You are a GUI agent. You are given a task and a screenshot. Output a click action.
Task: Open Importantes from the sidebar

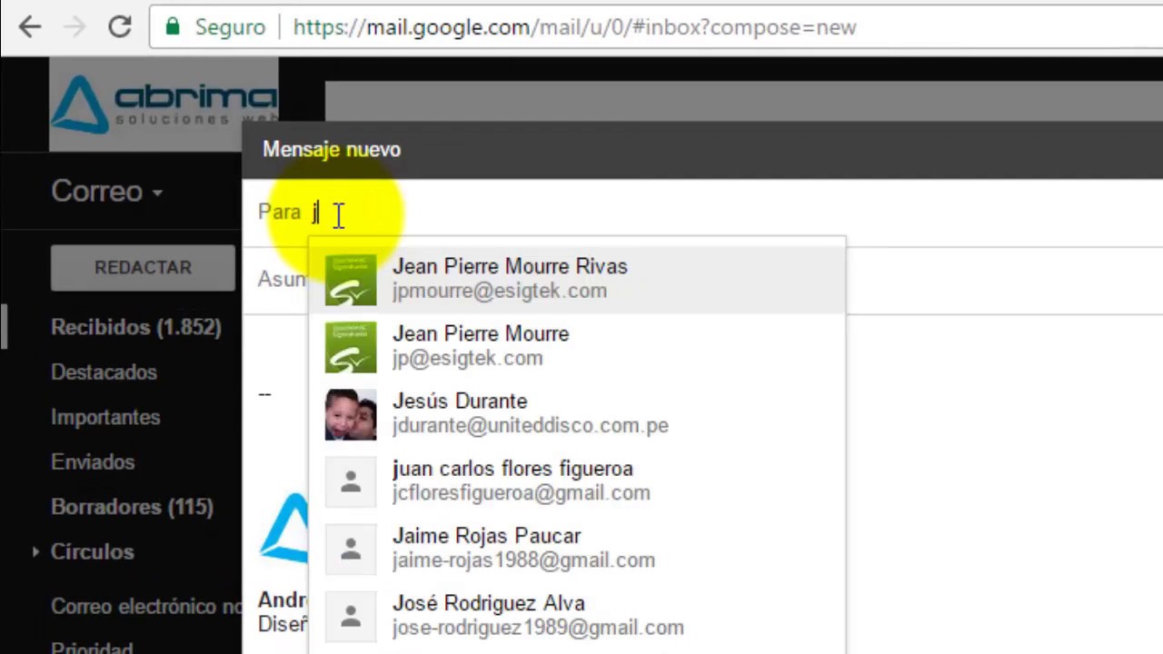click(x=105, y=417)
